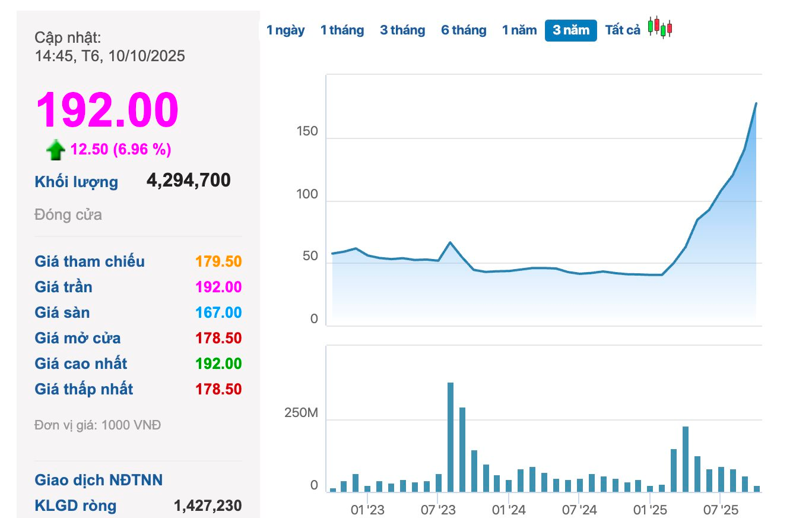The width and height of the screenshot is (793, 518).
Task: Click the price line peak at far right
Action: (756, 104)
